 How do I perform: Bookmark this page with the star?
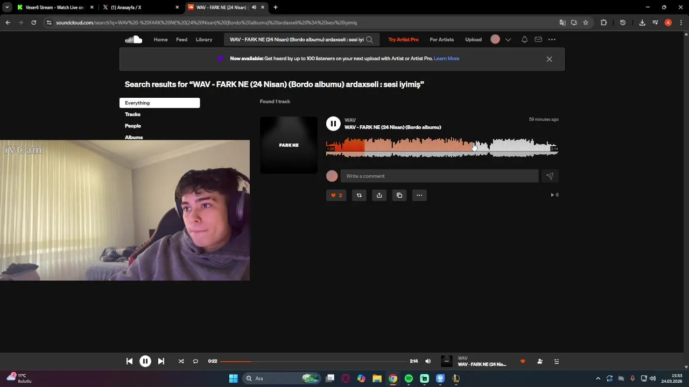(586, 23)
